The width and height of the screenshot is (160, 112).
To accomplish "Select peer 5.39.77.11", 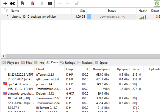I will tap(14, 108).
